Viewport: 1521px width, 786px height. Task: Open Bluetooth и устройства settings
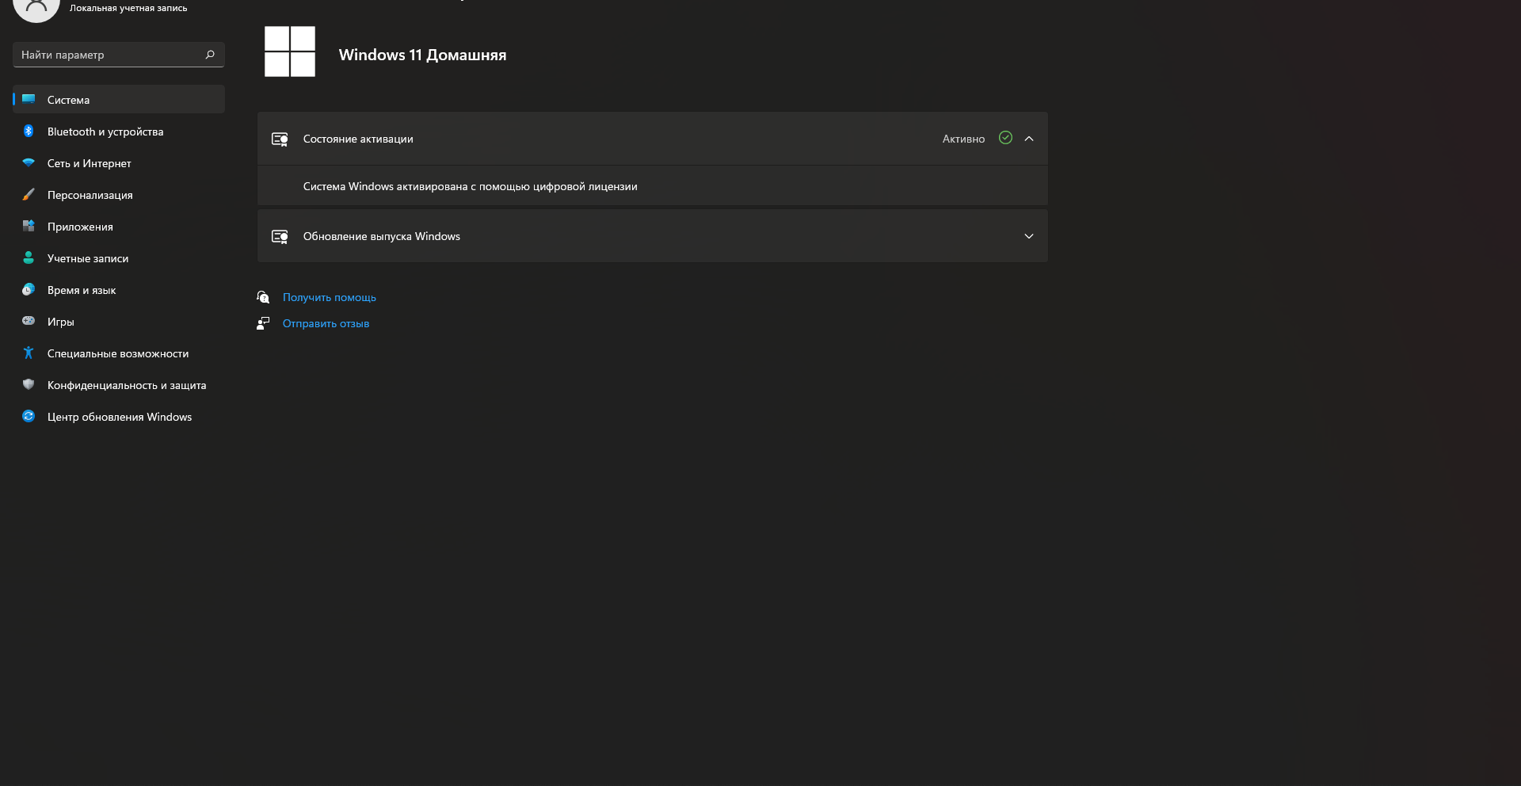119,131
